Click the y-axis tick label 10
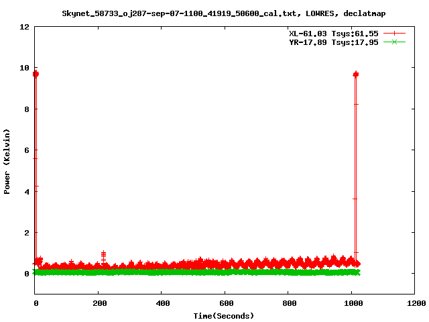429x322 pixels. (24, 68)
